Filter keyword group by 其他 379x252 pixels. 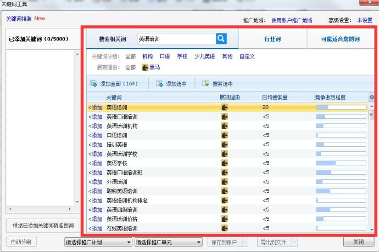227,56
